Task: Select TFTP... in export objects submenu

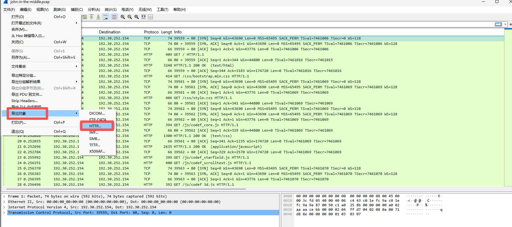Action: (97, 145)
